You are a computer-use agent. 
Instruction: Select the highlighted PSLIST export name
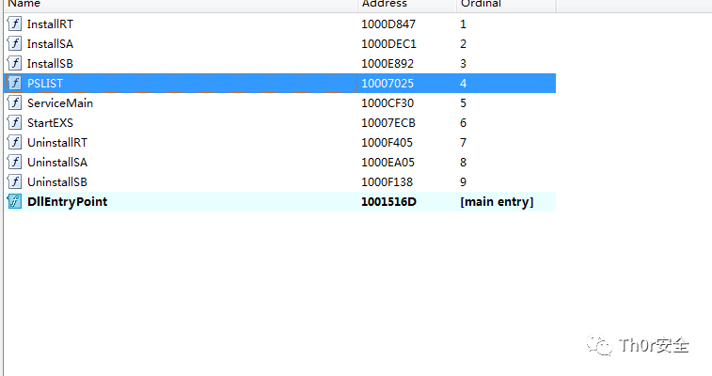pyautogui.click(x=45, y=84)
